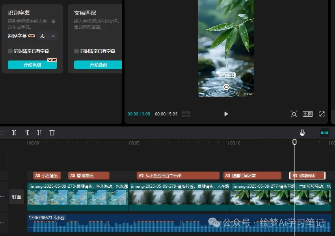335x236 pixels.
Task: Open the 比例 aspect ratio menu
Action: click(307, 114)
